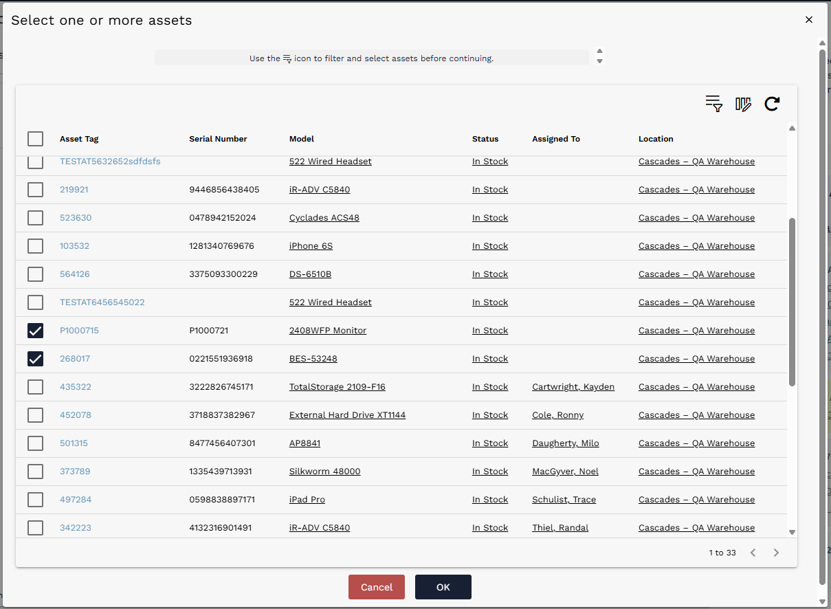Select checkbox for asset 373789
Image resolution: width=831 pixels, height=609 pixels.
coord(35,472)
